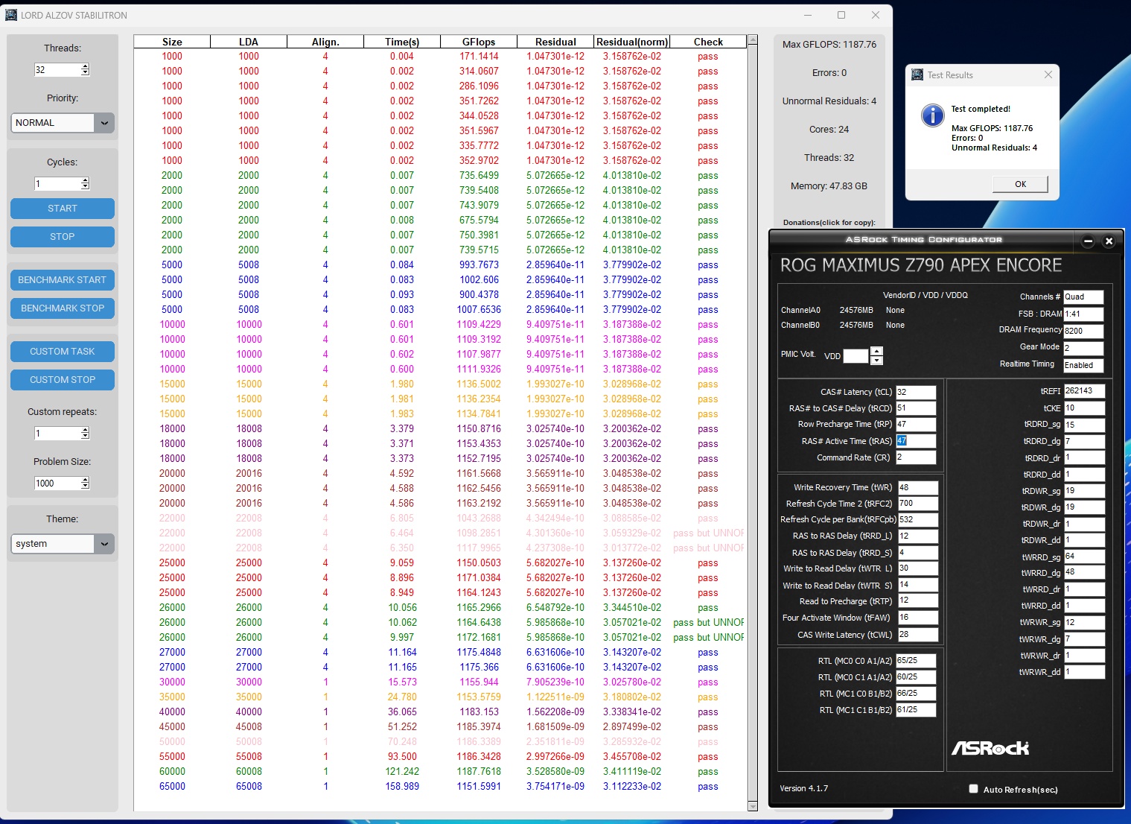Open the Theme dropdown showing system

coord(104,544)
